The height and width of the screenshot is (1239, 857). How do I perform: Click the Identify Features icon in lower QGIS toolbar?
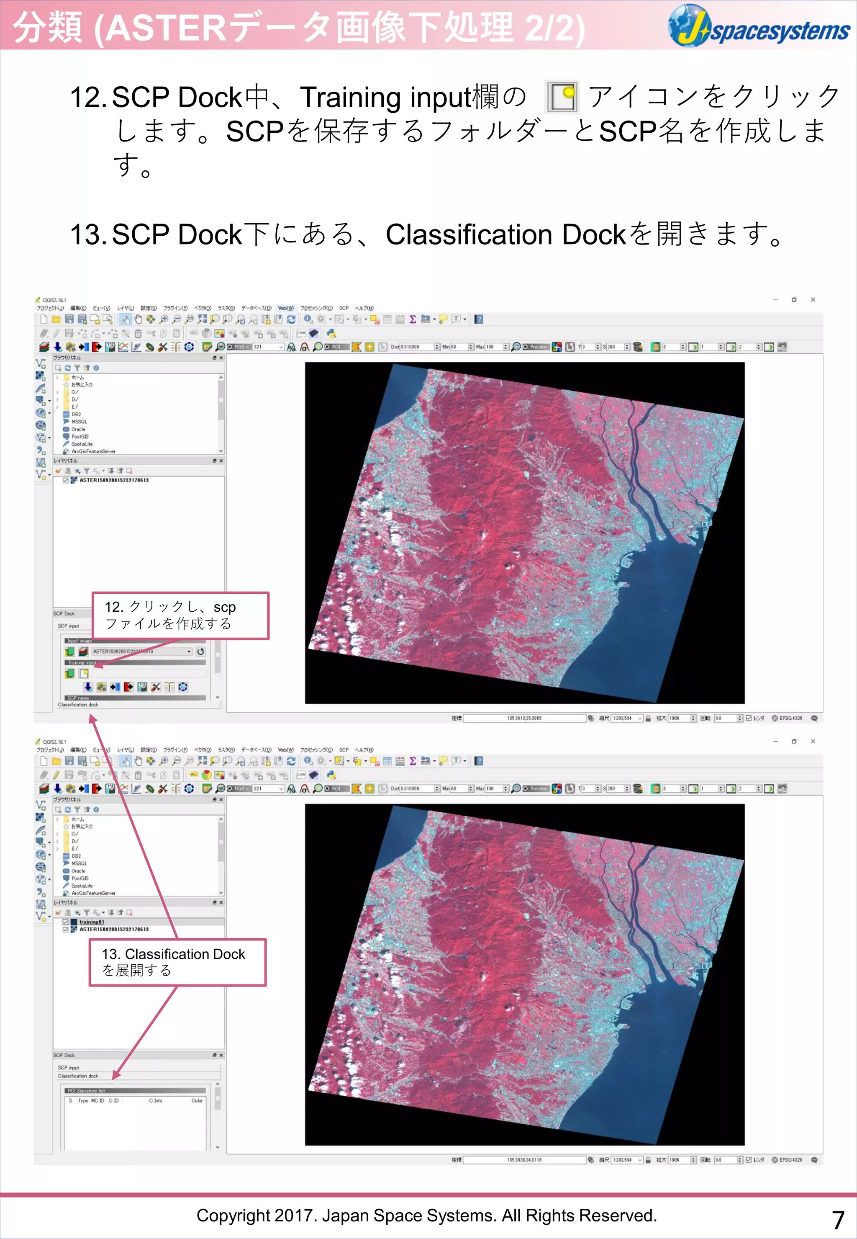tap(308, 761)
